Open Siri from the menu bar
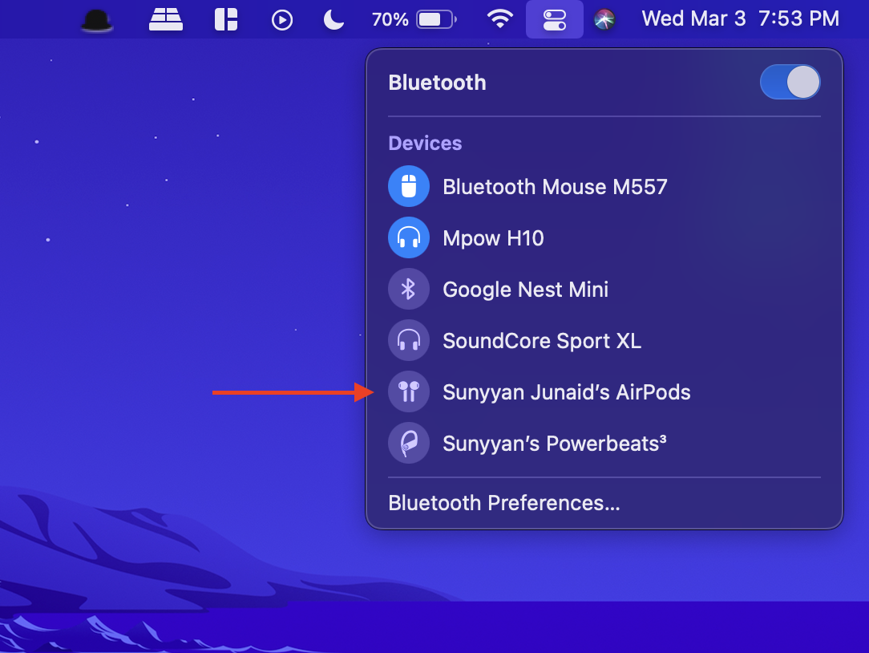This screenshot has width=869, height=653. (604, 20)
